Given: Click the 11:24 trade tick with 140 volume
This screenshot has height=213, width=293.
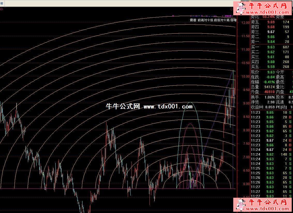Looking at the screenshot, I should (x=271, y=154).
